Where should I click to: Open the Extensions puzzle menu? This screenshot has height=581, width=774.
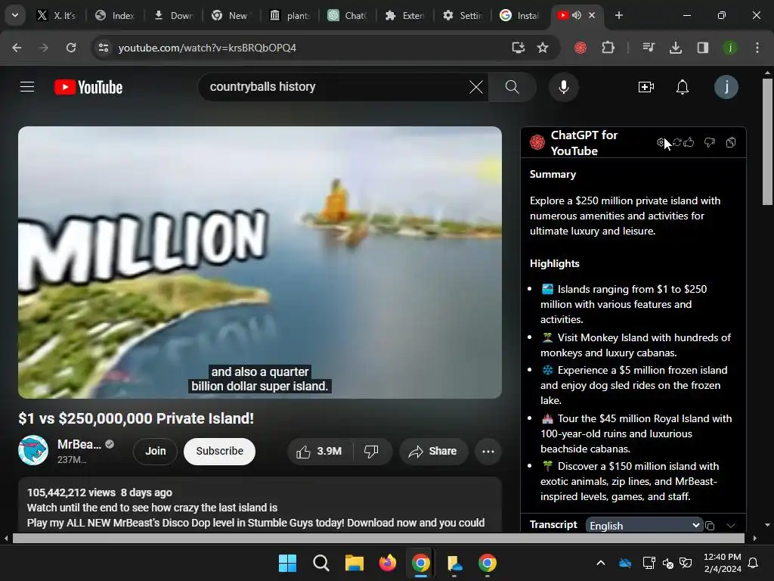[x=608, y=48]
